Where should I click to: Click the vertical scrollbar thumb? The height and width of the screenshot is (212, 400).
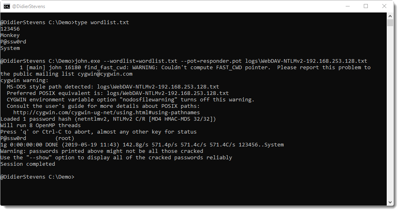[x=390, y=23]
